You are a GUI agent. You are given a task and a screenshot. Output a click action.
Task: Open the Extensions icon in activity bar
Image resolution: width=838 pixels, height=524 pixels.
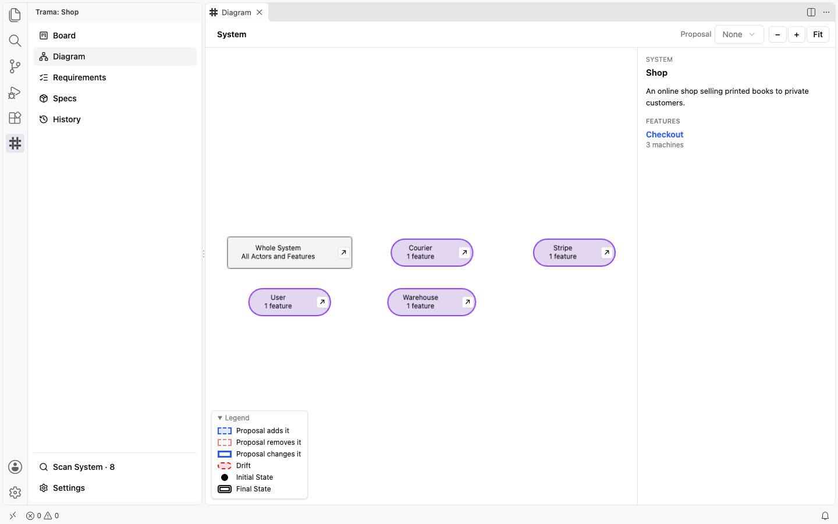coord(15,118)
